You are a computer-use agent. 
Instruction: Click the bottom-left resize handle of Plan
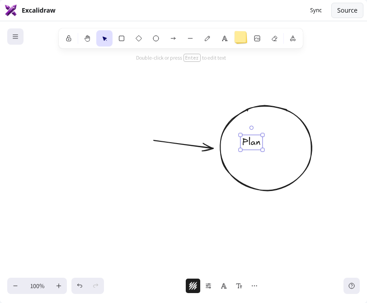pyautogui.click(x=240, y=150)
